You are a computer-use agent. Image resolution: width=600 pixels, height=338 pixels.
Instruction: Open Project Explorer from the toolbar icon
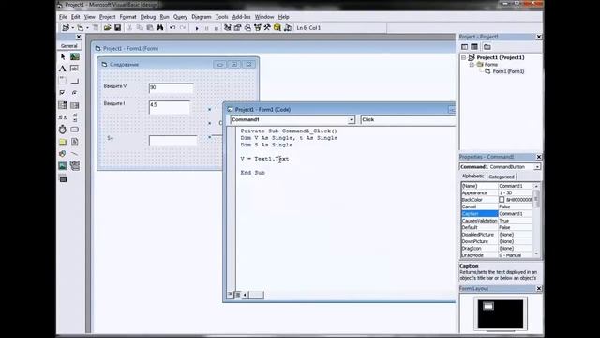[x=228, y=28]
